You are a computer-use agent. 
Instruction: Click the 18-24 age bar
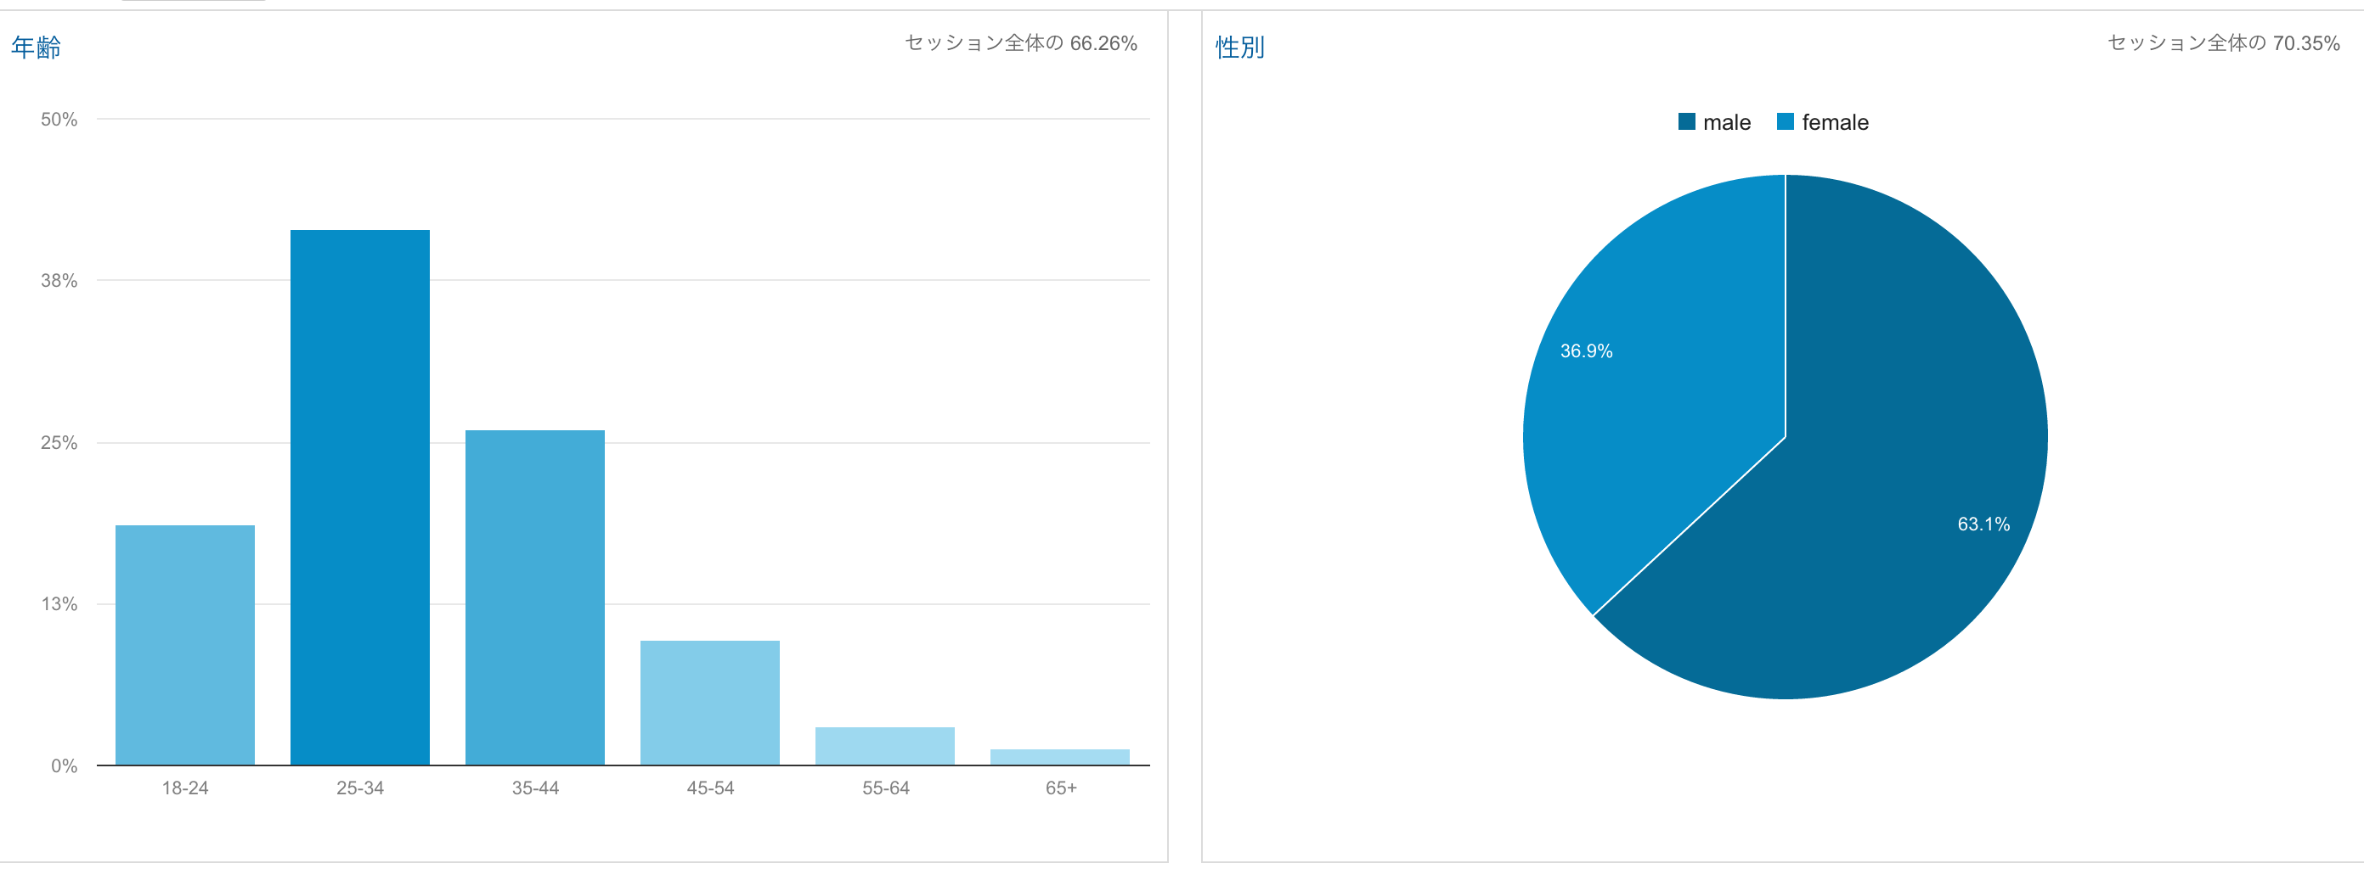pyautogui.click(x=184, y=644)
